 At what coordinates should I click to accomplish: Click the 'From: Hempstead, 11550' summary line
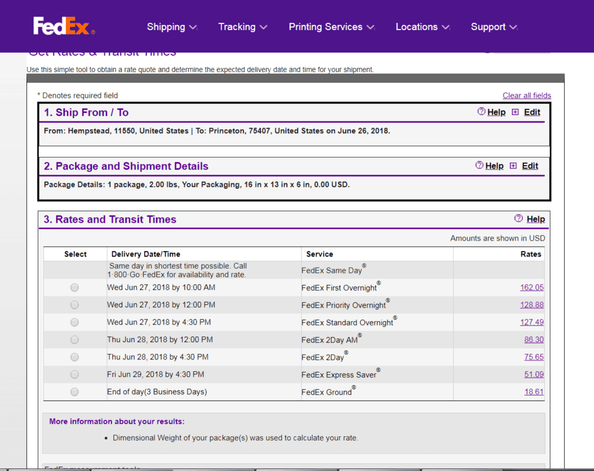pyautogui.click(x=217, y=131)
